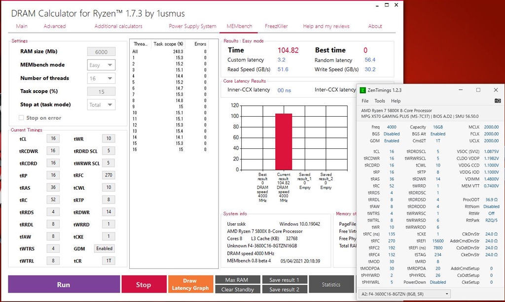Click the Threads column header

coord(141,44)
